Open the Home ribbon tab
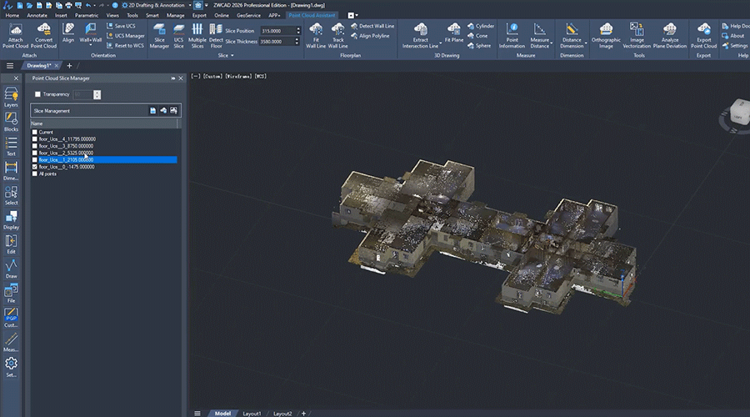This screenshot has width=750, height=417. 12,15
